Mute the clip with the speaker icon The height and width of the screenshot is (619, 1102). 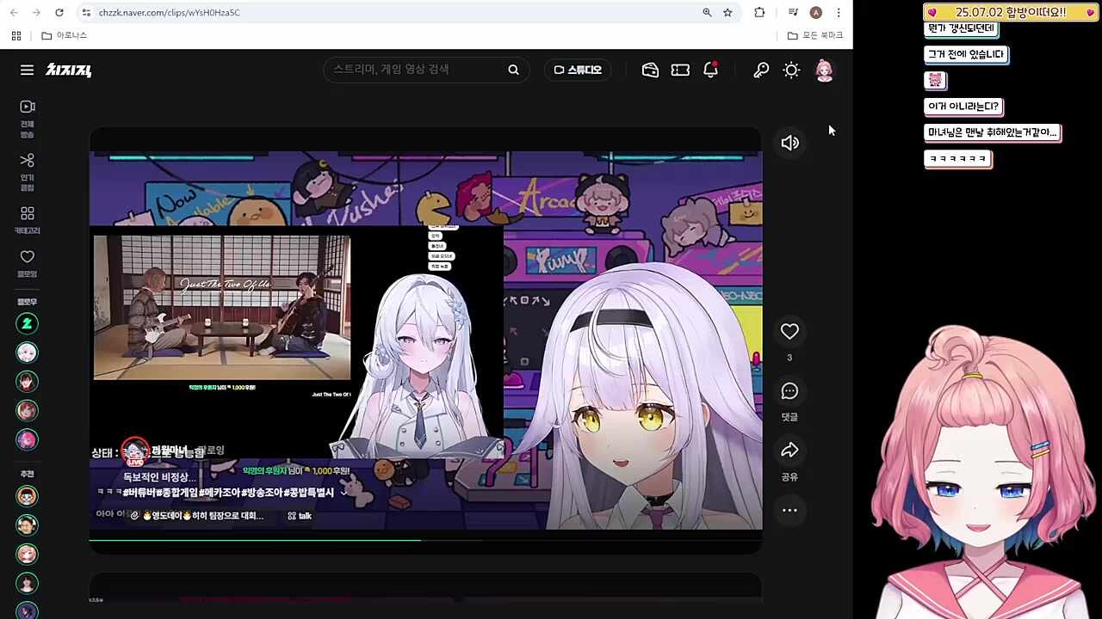coord(789,143)
